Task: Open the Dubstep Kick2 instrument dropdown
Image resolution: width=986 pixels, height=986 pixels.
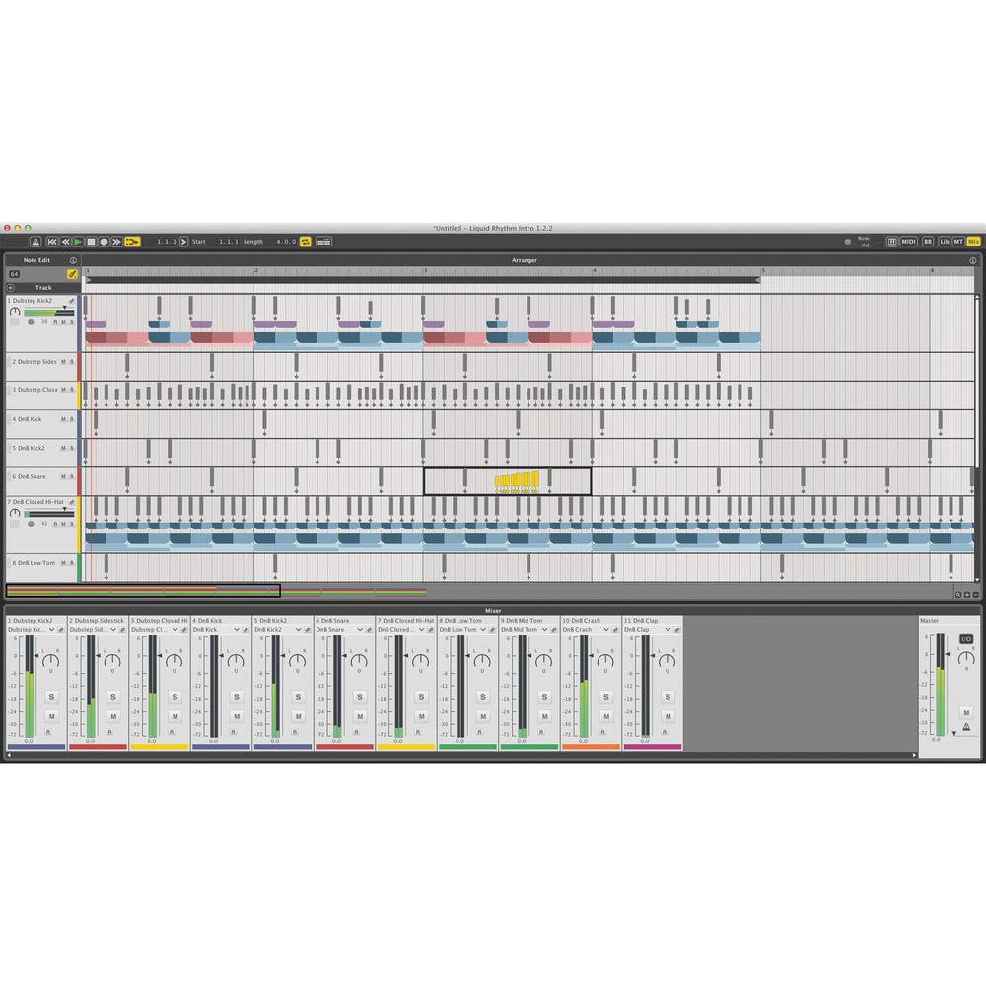Action: (x=49, y=629)
